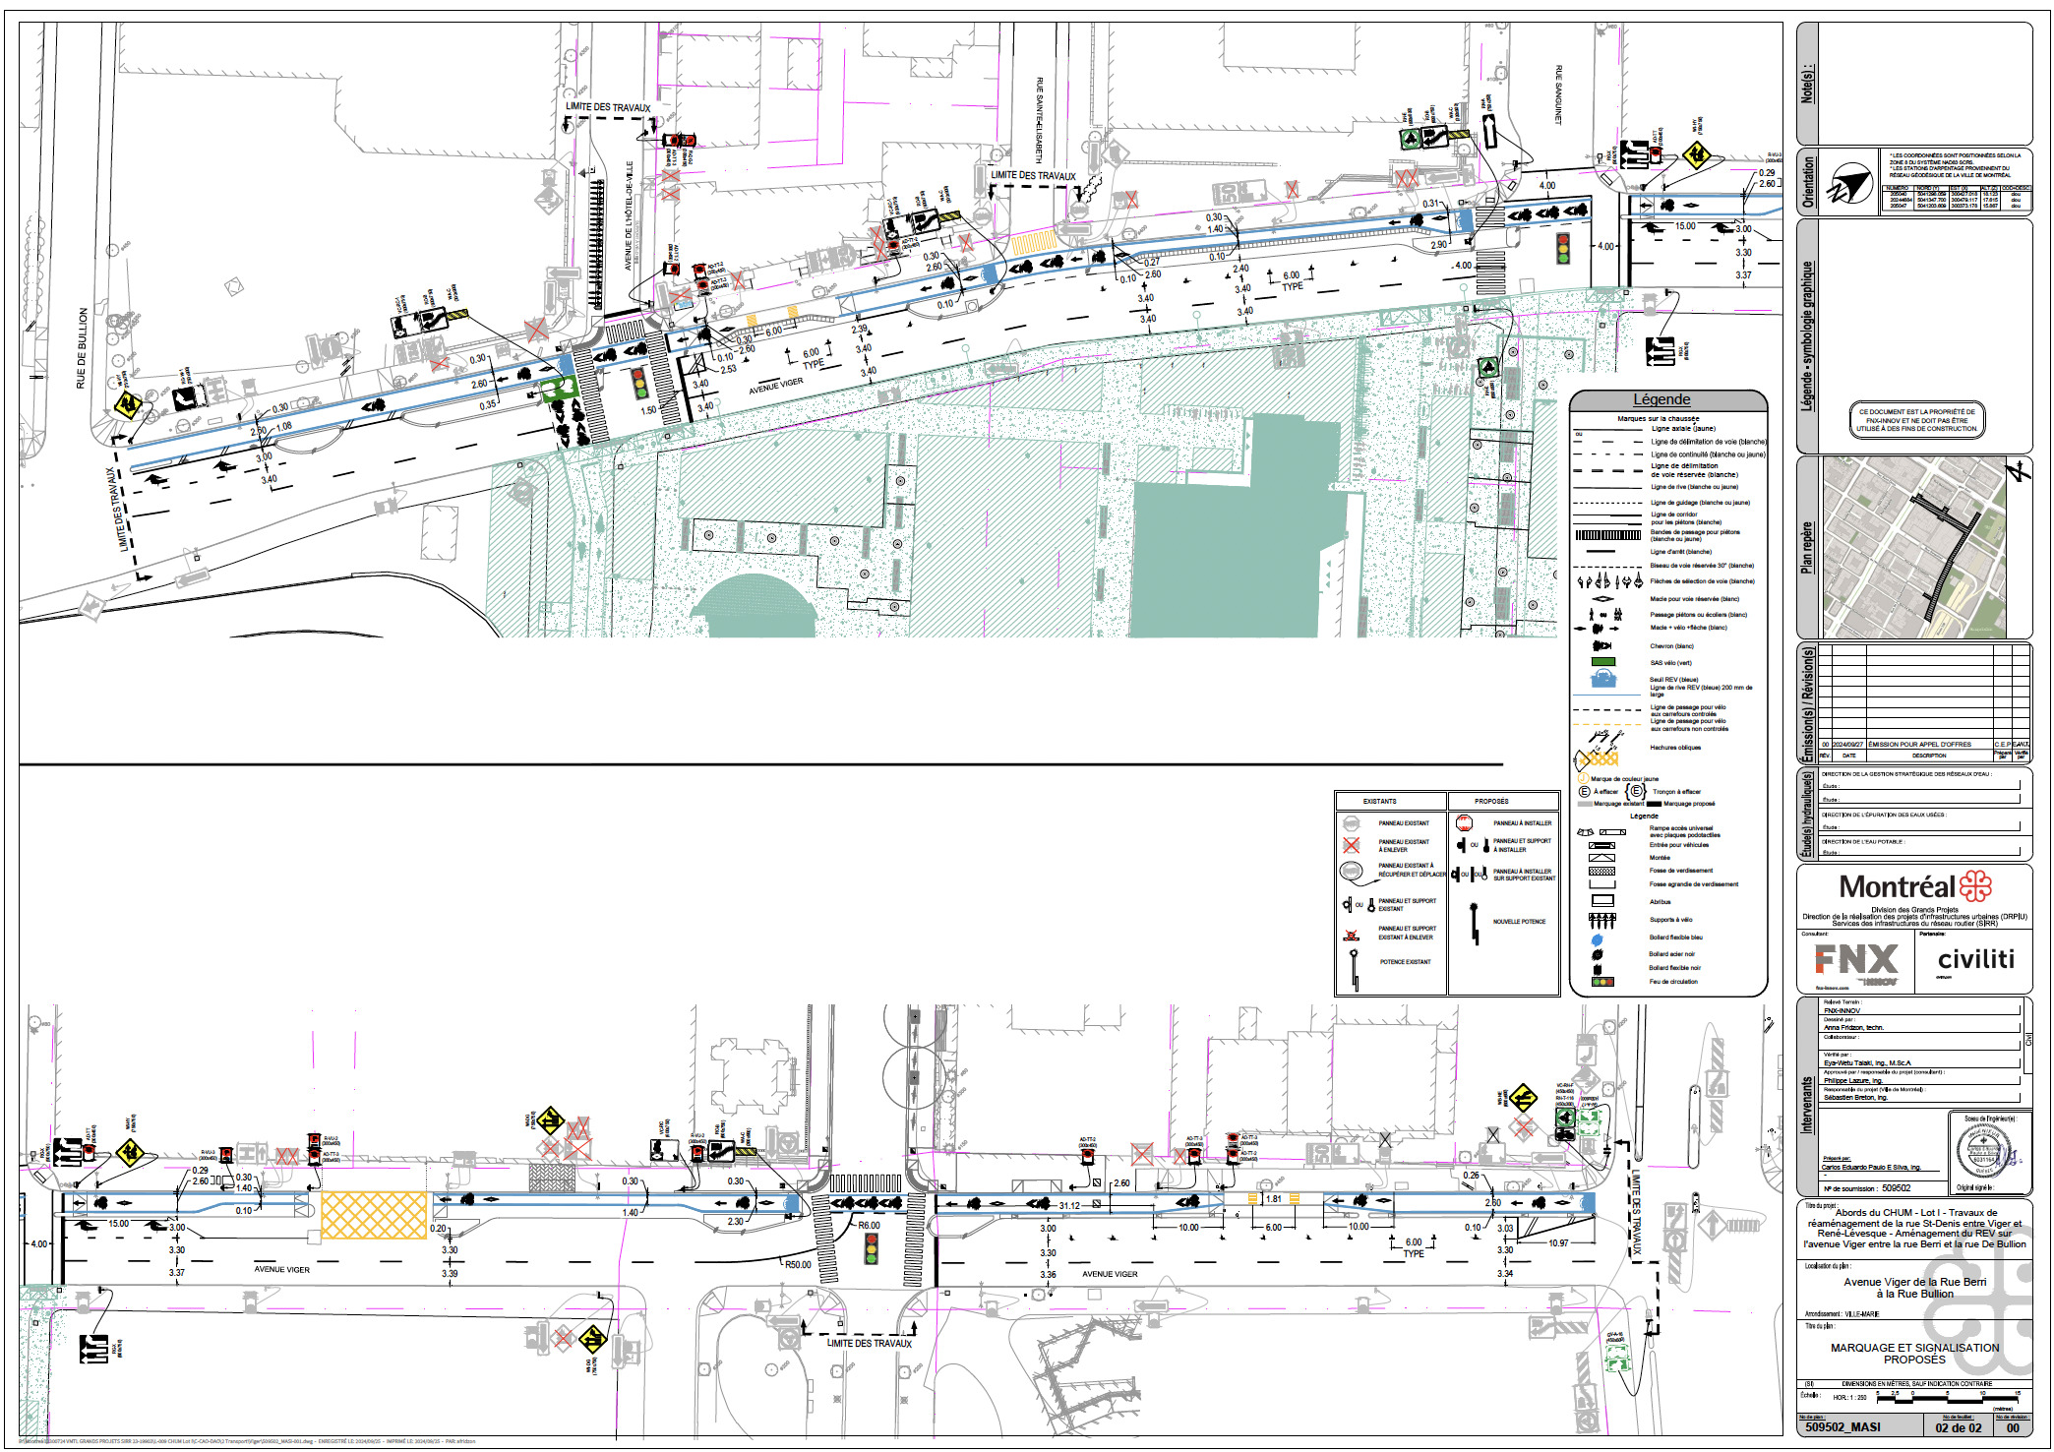2054x1452 pixels.
Task: Select the blue 'Seuil REV' legend symbol
Action: 1603,678
